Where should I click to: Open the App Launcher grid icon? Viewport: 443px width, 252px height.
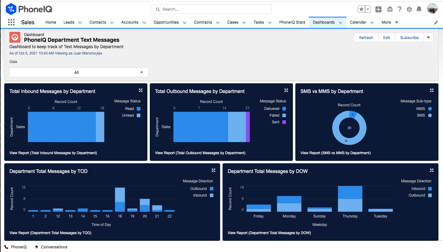(11, 22)
